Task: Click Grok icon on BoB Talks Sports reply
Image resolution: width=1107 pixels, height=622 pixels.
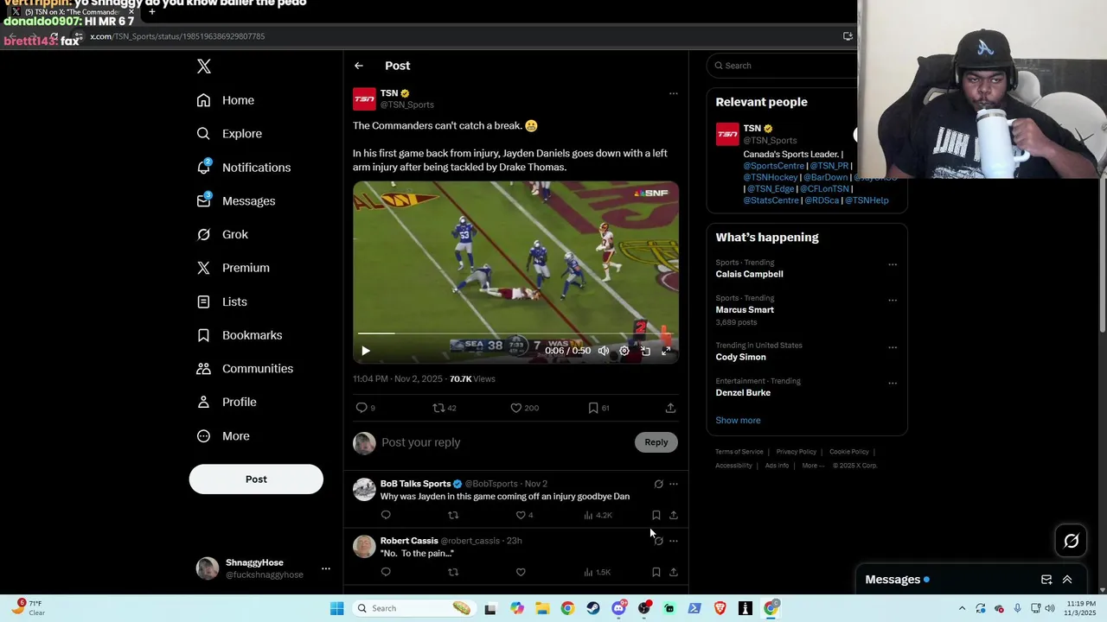Action: [659, 485]
